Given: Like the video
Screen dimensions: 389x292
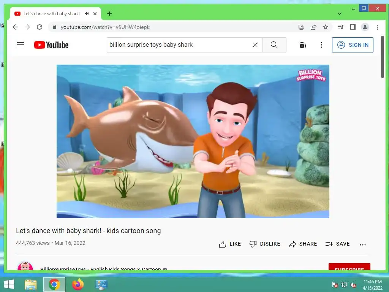Looking at the screenshot, I should [230, 244].
